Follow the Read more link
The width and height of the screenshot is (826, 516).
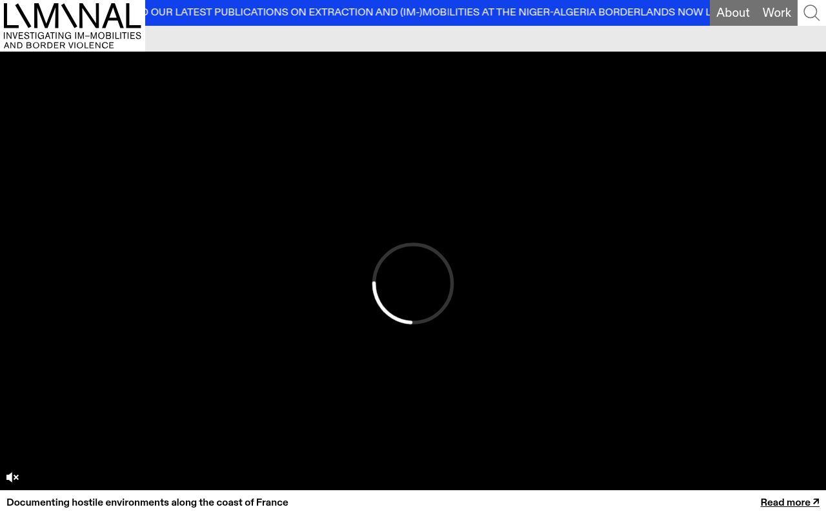point(789,502)
